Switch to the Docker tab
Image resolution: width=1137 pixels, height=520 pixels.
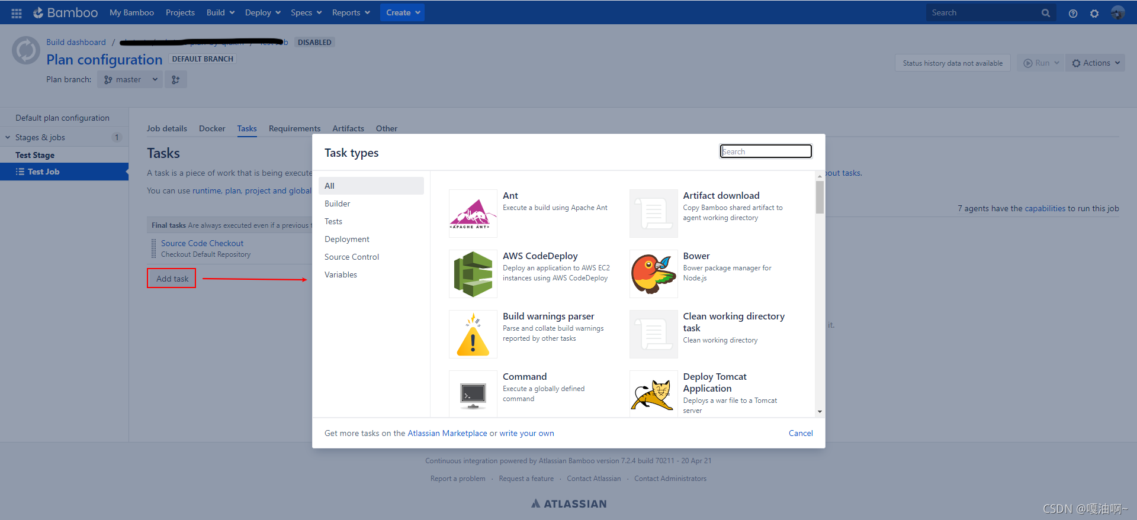point(212,128)
